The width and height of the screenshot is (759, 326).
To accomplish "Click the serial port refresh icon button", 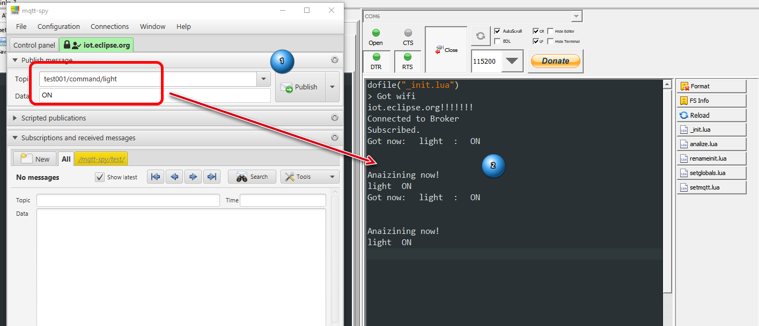I will coord(481,36).
